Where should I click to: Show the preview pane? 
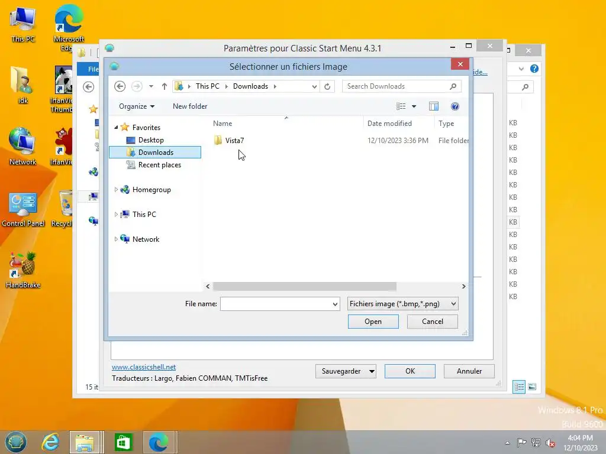(x=434, y=106)
